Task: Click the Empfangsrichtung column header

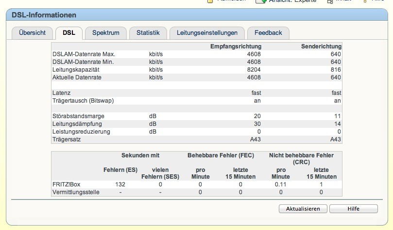Action: click(236, 46)
